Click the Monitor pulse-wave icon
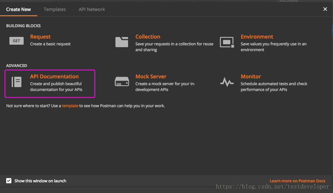 [x=227, y=82]
